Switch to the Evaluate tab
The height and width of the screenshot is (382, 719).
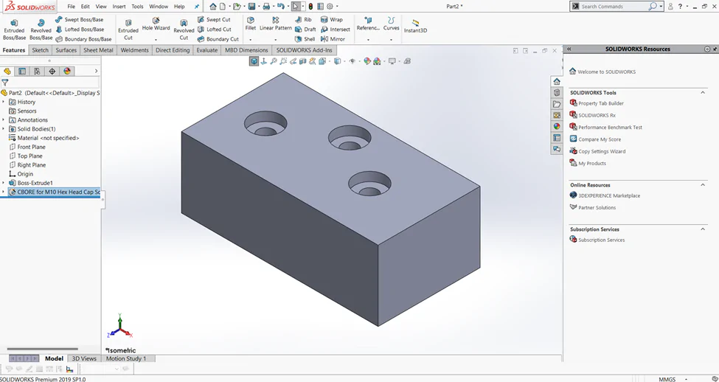click(206, 50)
